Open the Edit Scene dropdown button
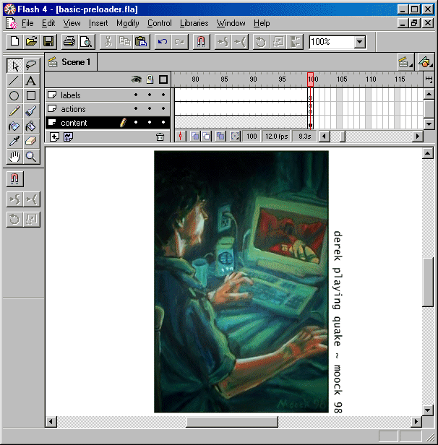Image resolution: width=438 pixels, height=445 pixels. pos(405,62)
